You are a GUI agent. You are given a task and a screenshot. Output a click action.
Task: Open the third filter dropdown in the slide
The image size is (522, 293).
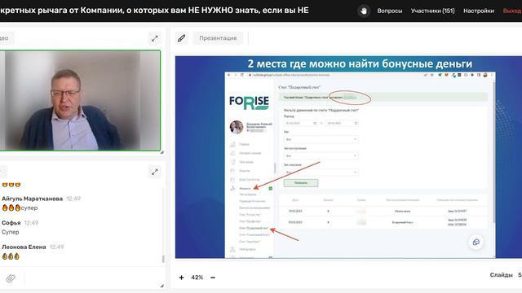pyautogui.click(x=321, y=172)
